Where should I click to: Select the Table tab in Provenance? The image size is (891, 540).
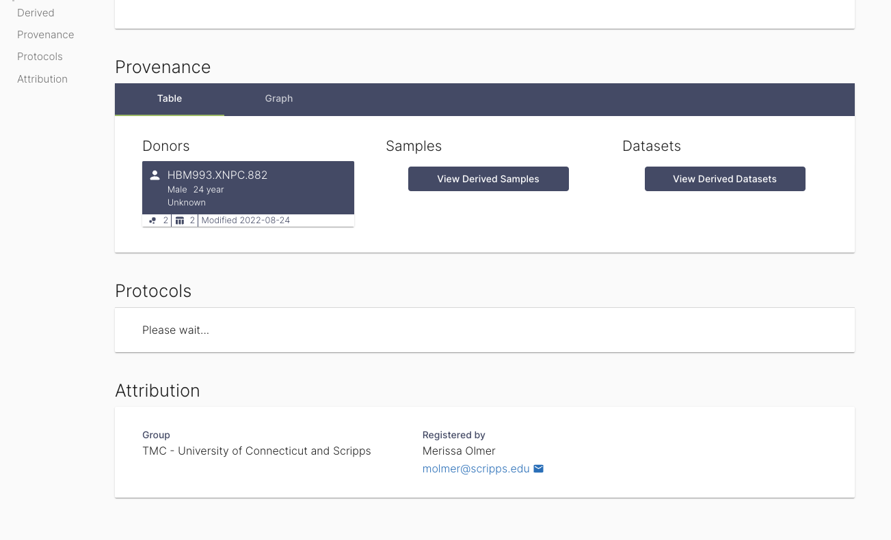pos(169,98)
